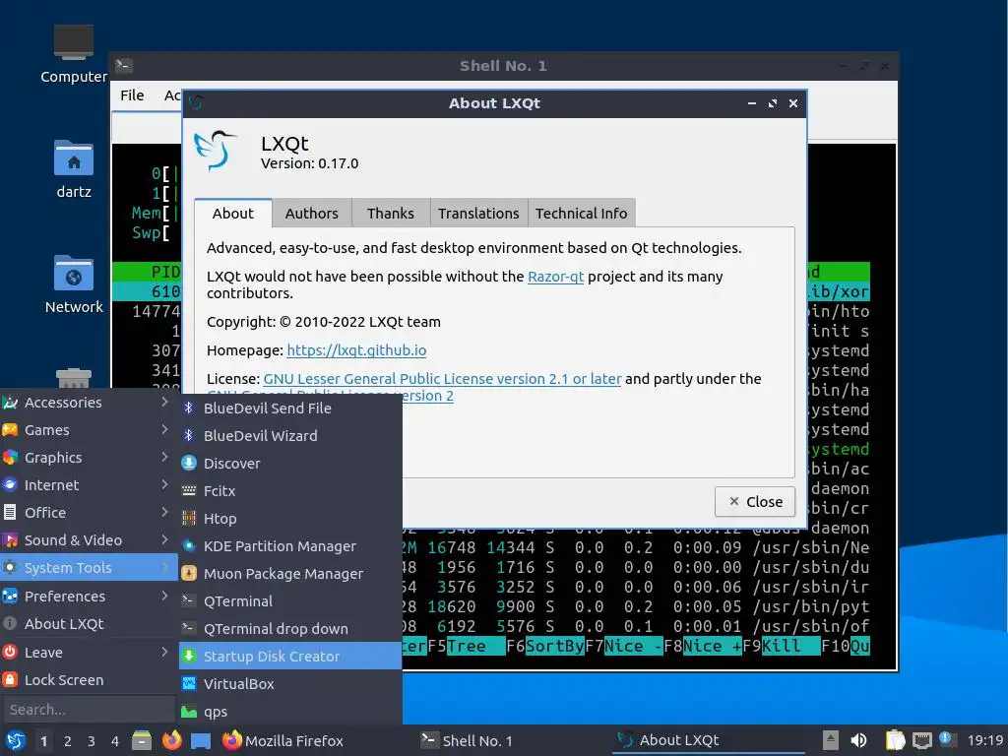Click the Internet category icon

pos(10,485)
